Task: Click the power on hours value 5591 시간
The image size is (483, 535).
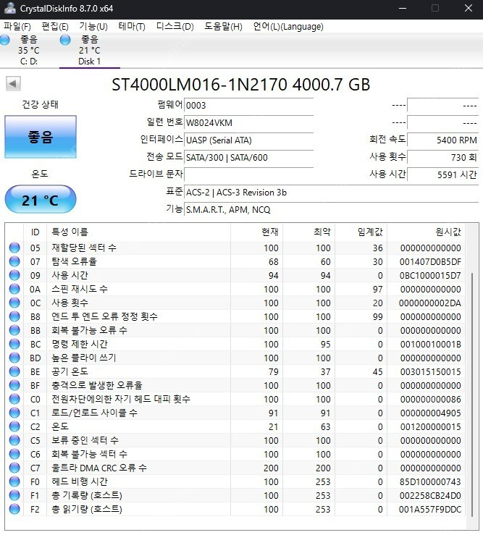Action: 442,175
